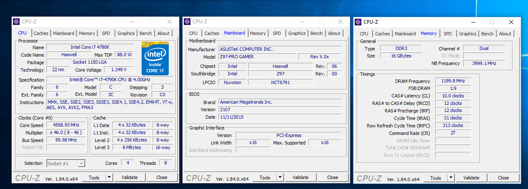Click the CPU-Z app icon in the left window title bar
The image size is (528, 189).
[16, 22]
